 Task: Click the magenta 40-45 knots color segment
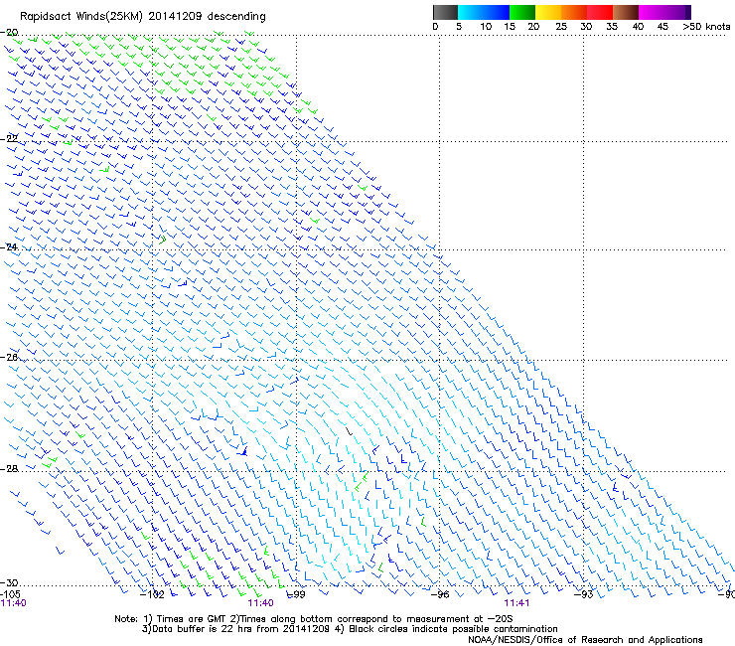(652, 12)
